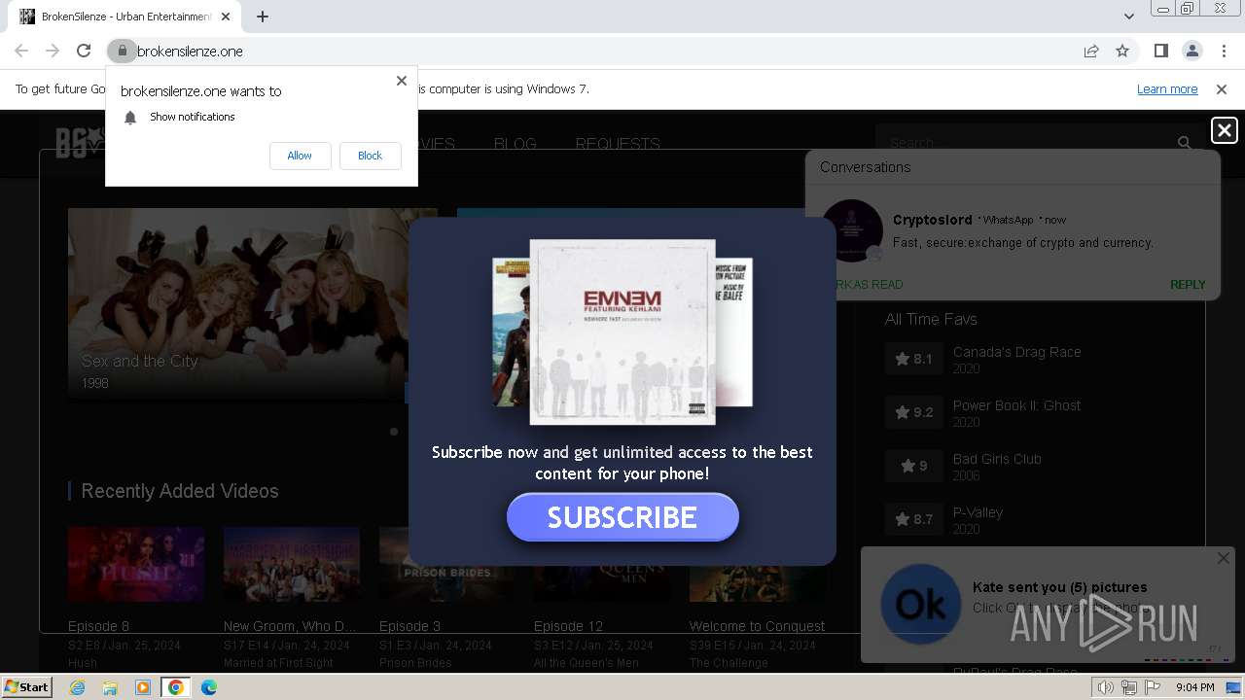Screen dimensions: 1245x700
Task: Open Action Center flag tray icon
Action: 1153,687
